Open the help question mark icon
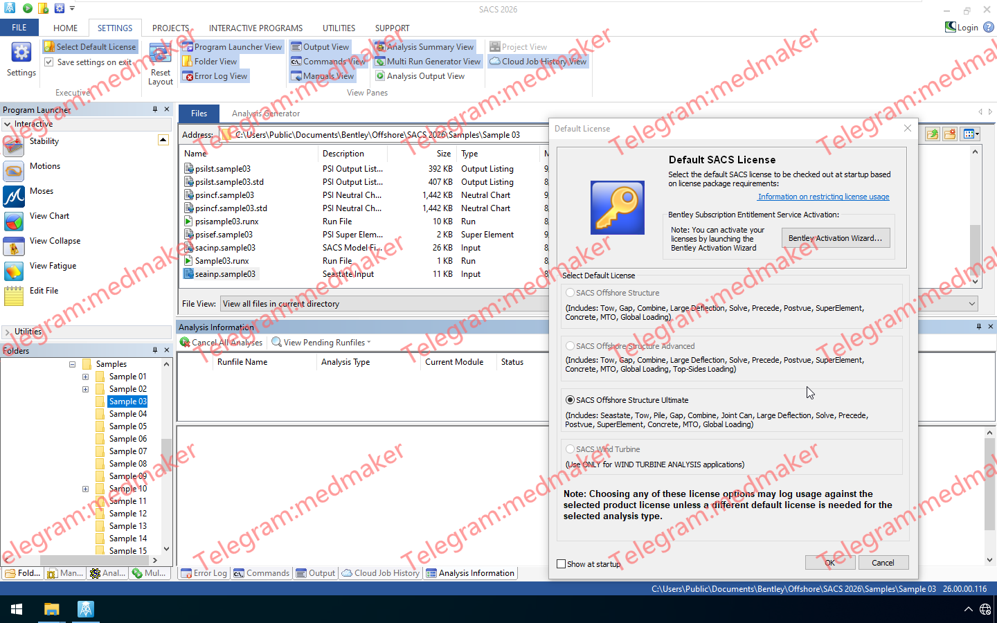The width and height of the screenshot is (997, 623). (x=989, y=27)
